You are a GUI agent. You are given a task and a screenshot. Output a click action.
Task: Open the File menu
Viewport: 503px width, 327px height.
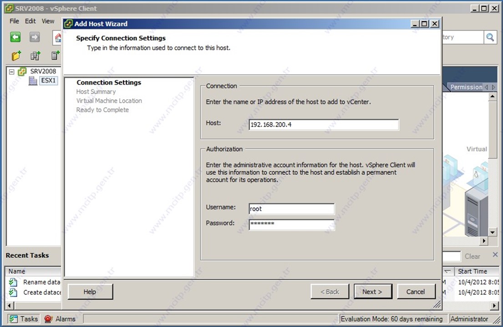(14, 21)
